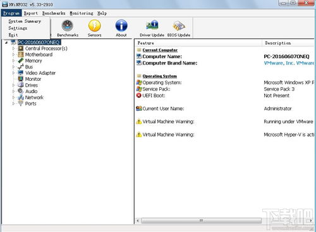
Task: Expand the Memory tree node
Action: [13, 61]
